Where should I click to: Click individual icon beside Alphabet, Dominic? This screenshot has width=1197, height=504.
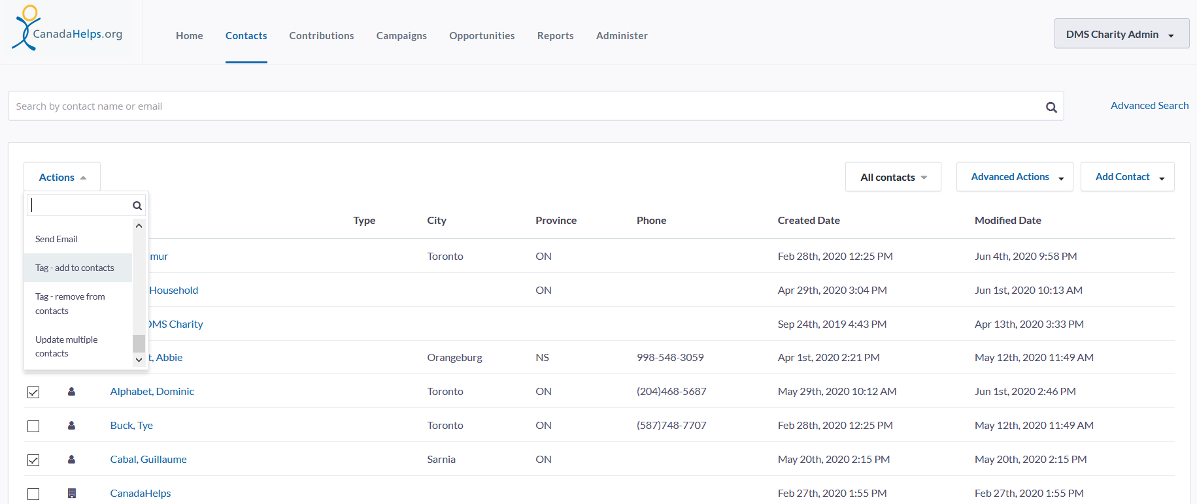click(x=72, y=392)
